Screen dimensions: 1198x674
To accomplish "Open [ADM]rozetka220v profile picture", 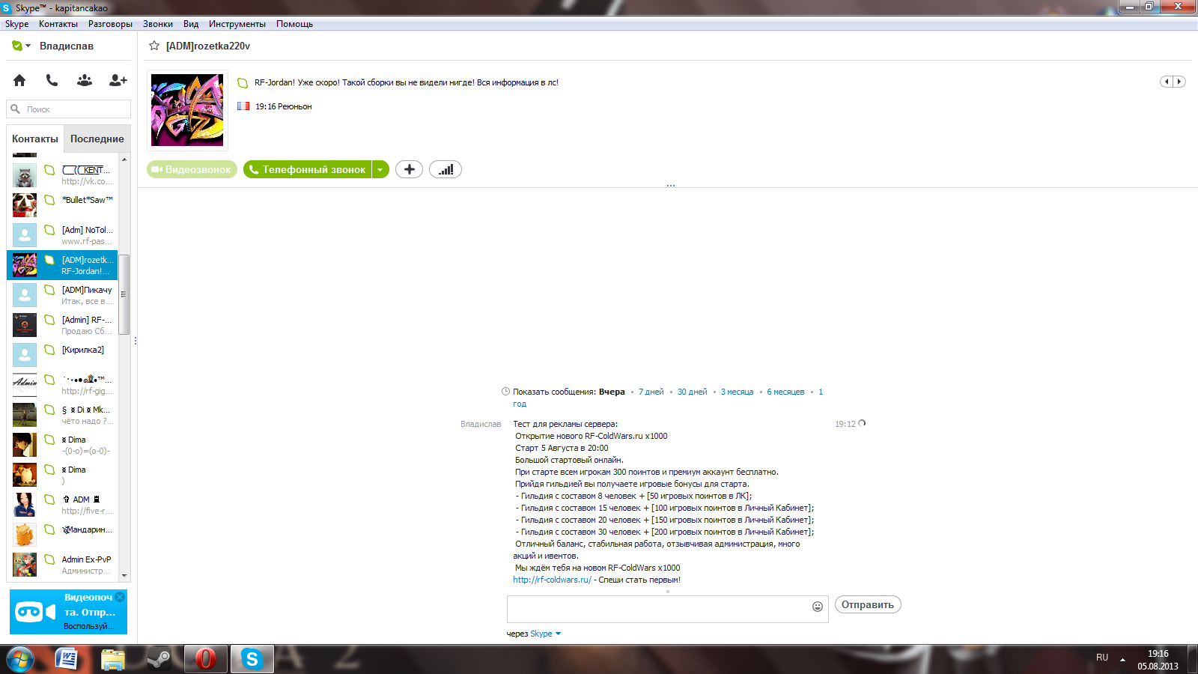I will (x=187, y=110).
